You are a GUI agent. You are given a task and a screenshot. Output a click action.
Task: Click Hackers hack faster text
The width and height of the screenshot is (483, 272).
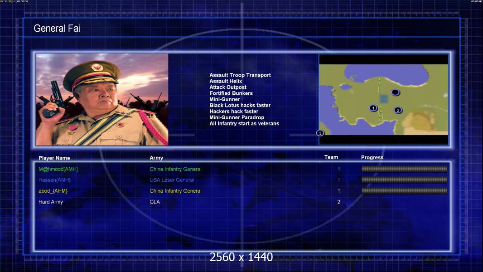(x=234, y=111)
